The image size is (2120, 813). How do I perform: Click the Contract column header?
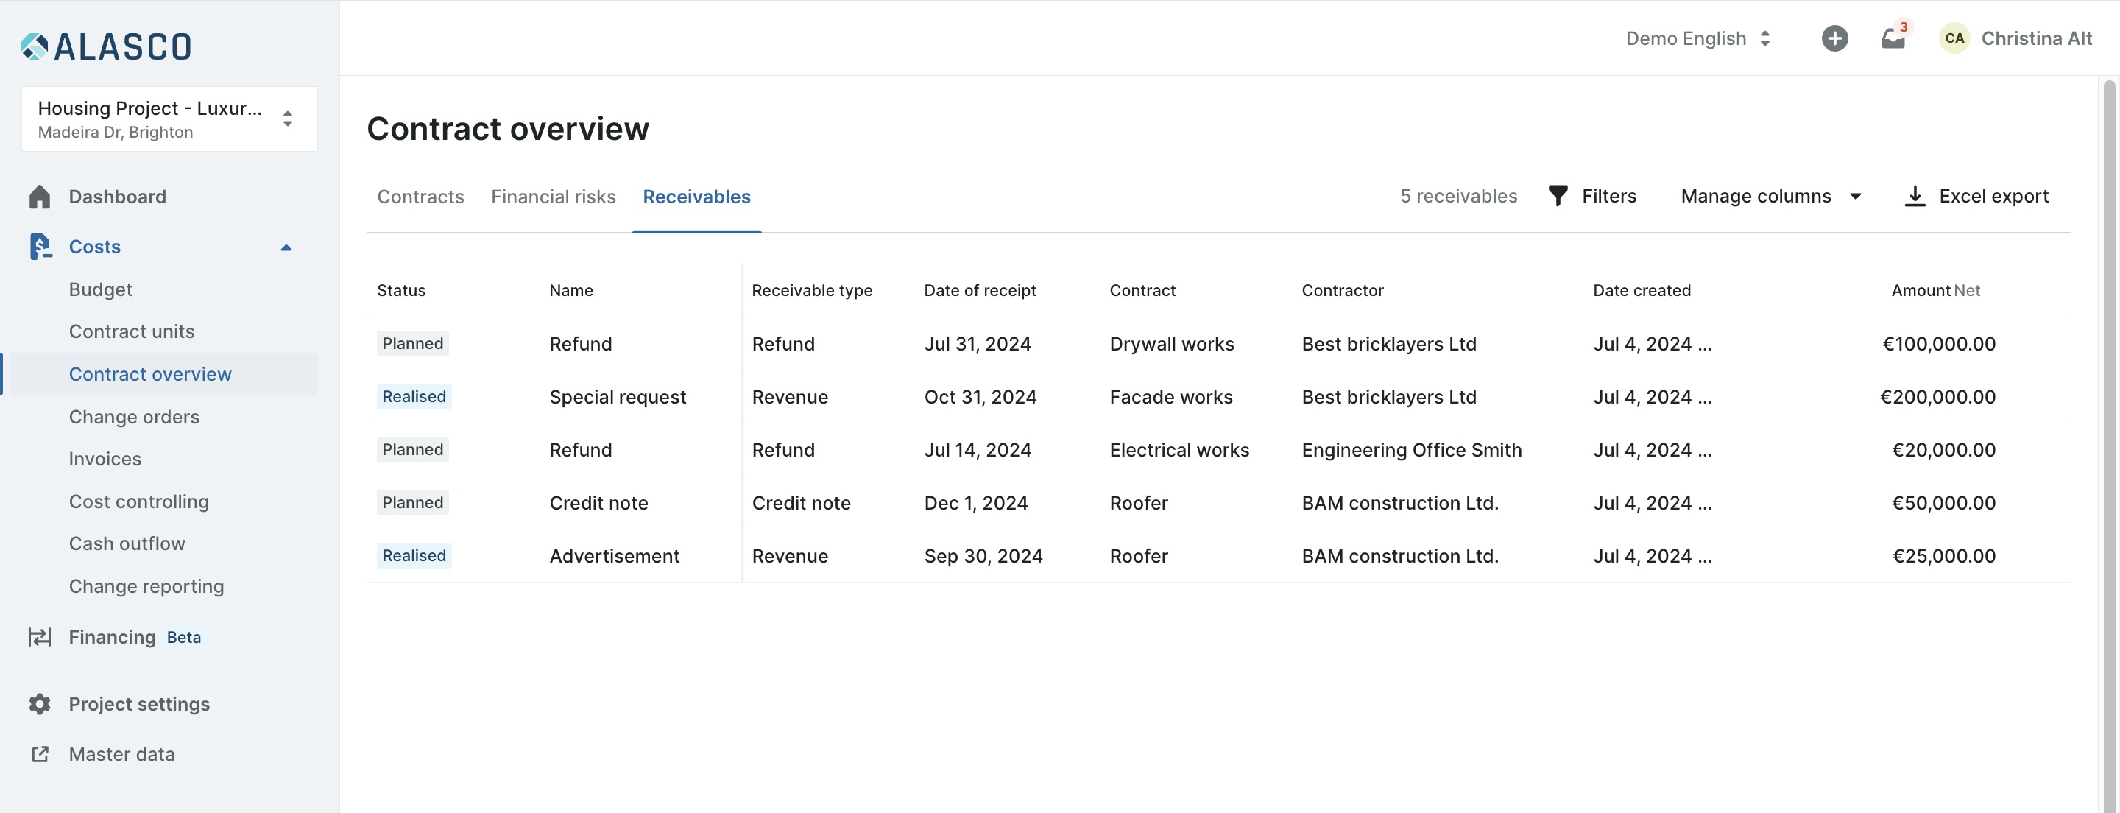click(1142, 290)
